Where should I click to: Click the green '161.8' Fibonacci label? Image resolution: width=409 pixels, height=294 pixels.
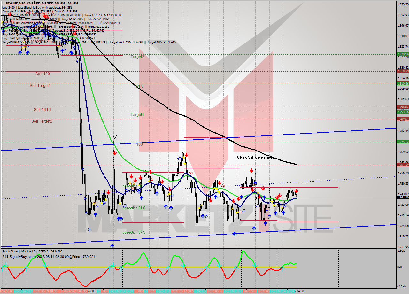(138, 86)
